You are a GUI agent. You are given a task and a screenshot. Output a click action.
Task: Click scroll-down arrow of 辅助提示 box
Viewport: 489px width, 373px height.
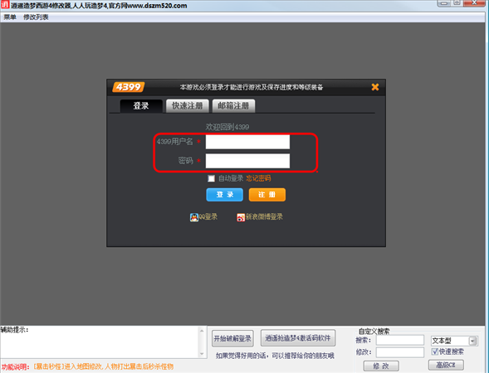tap(202, 354)
